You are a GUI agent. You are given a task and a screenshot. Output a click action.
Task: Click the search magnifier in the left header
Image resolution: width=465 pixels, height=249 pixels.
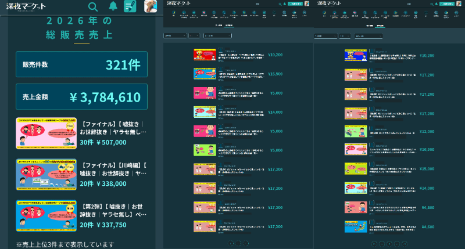[x=92, y=7]
